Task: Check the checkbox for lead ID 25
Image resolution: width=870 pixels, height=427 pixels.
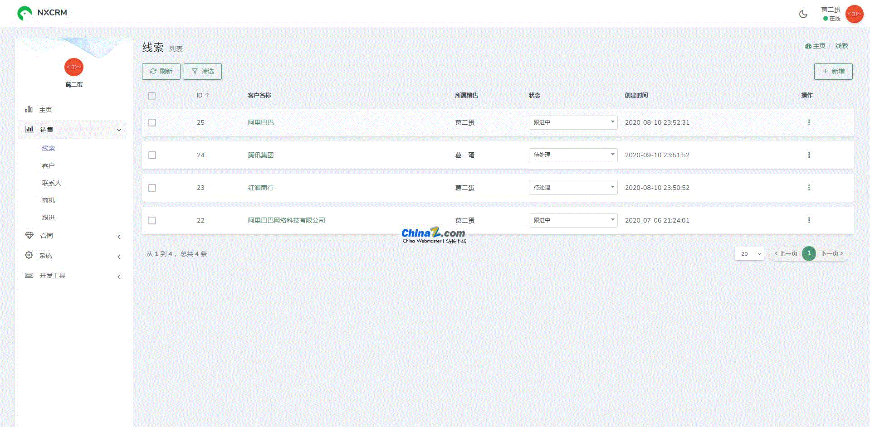Action: (152, 123)
